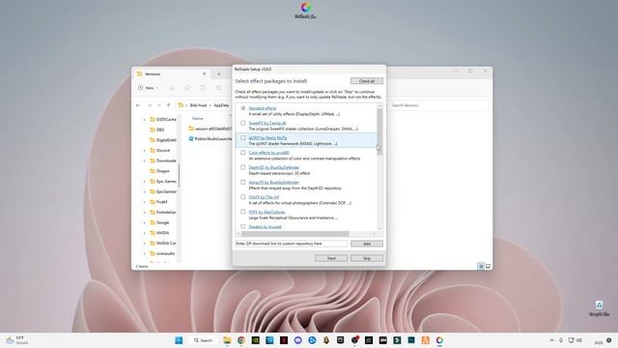Image resolution: width=618 pixels, height=348 pixels.
Task: Go forward in File Explorer
Action: tap(150, 105)
